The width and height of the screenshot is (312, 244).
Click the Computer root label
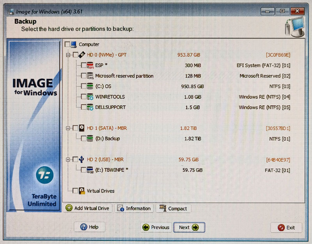pyautogui.click(x=89, y=45)
